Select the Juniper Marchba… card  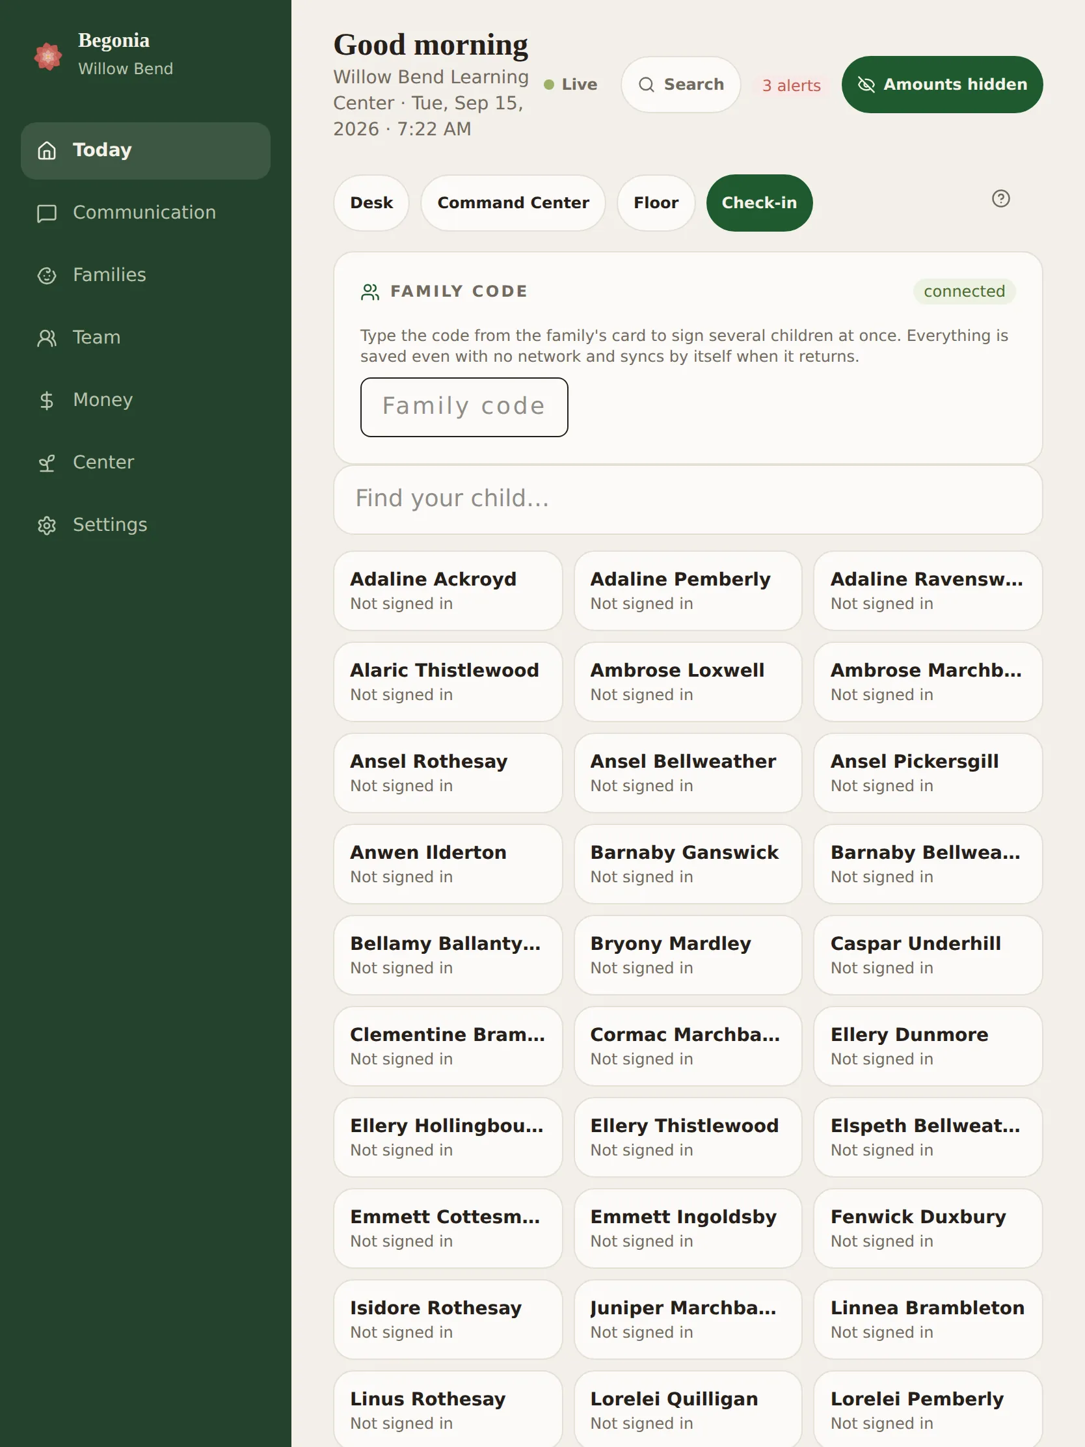pos(688,1319)
